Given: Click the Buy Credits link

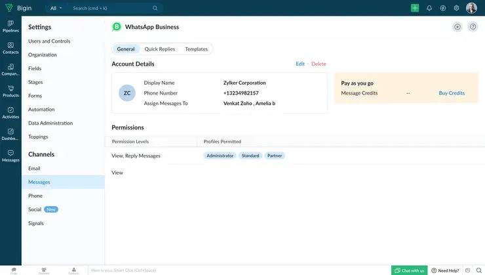Looking at the screenshot, I should pyautogui.click(x=452, y=93).
